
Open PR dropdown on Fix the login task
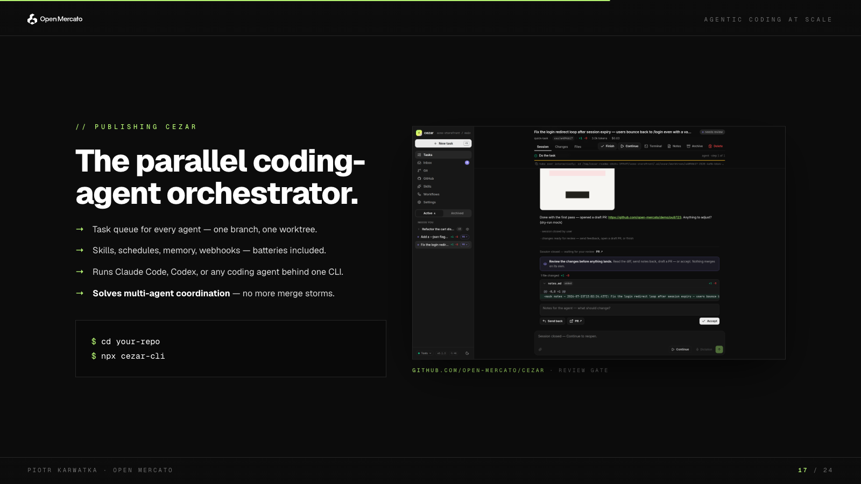464,245
